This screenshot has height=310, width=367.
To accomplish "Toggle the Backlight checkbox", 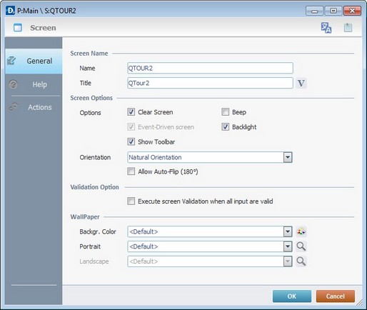I will click(x=225, y=126).
